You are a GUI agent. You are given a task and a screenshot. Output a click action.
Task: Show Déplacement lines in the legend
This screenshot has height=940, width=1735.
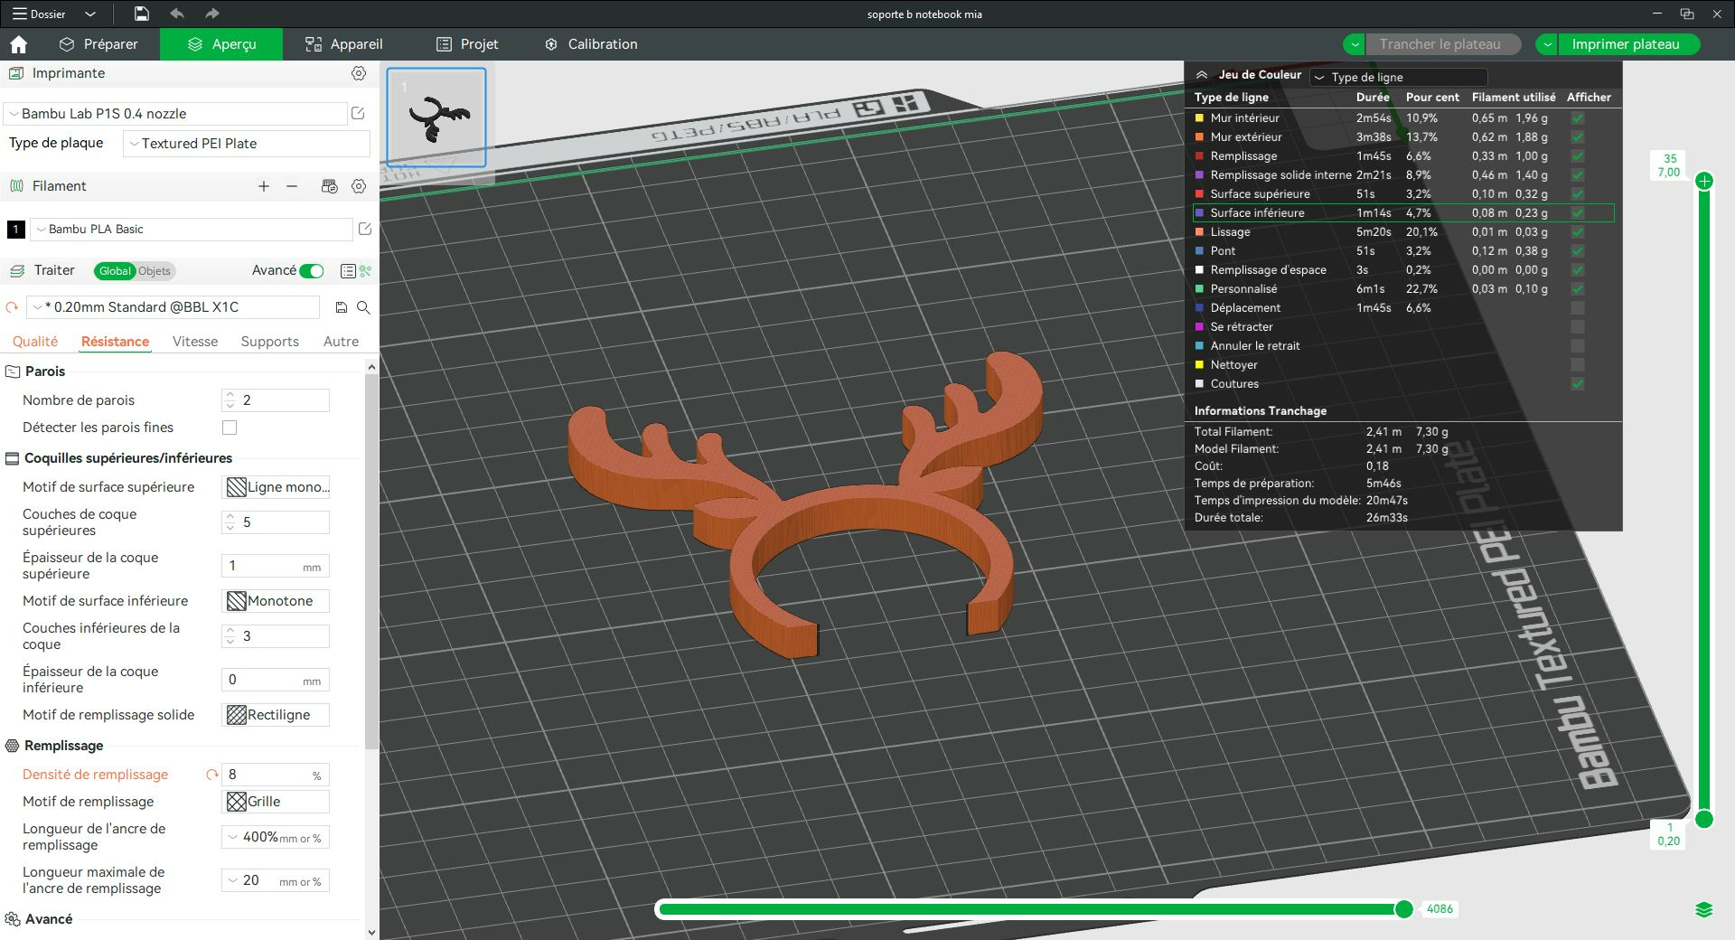tap(1577, 308)
